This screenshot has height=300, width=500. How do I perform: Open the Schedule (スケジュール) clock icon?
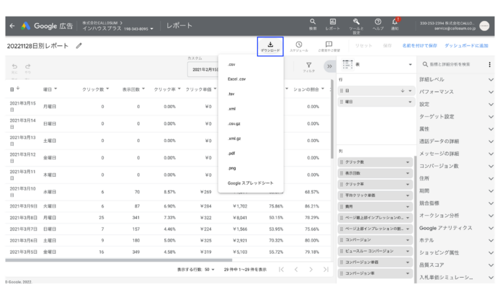point(299,46)
